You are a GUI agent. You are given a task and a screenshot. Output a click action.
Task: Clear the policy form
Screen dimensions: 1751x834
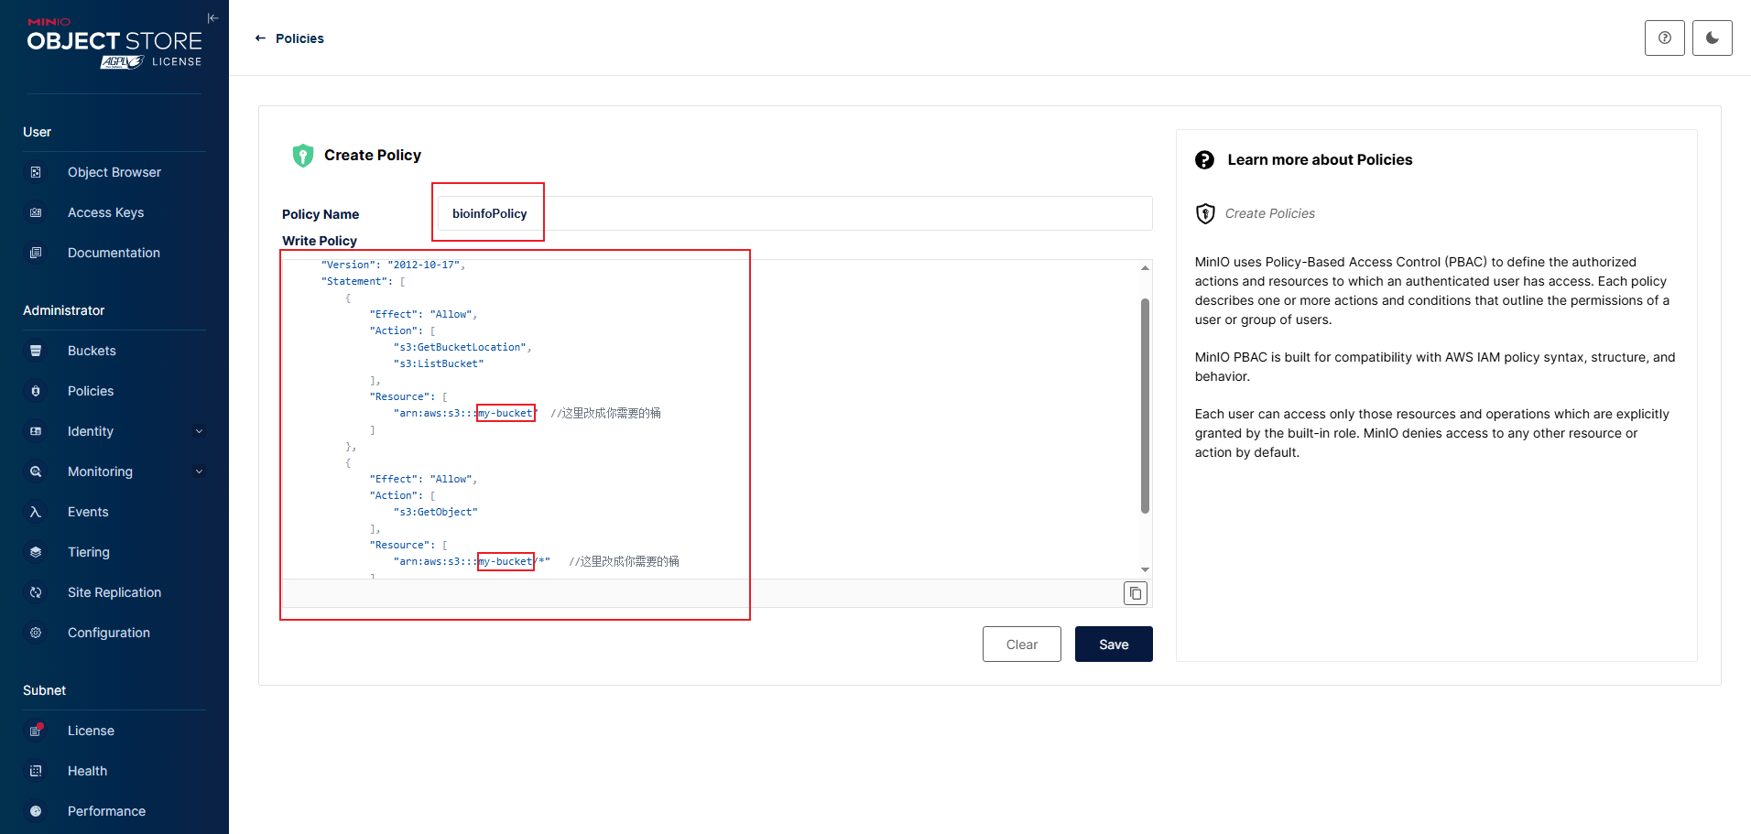[1021, 644]
